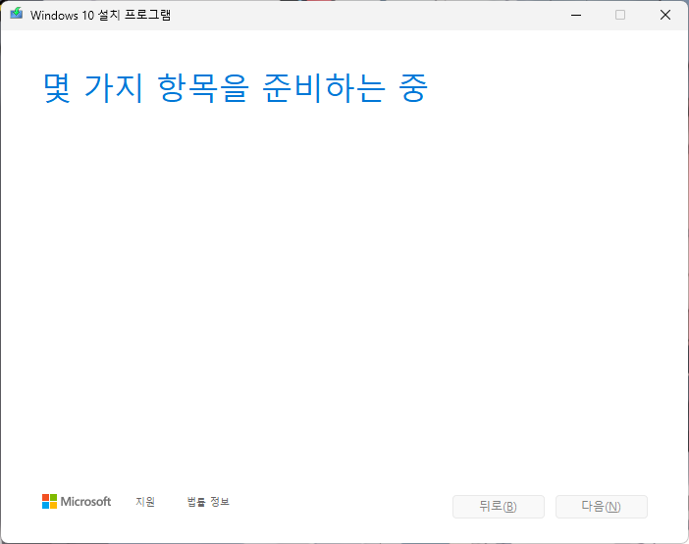
Task: Go back with the 뒤로(B) button
Action: click(499, 507)
